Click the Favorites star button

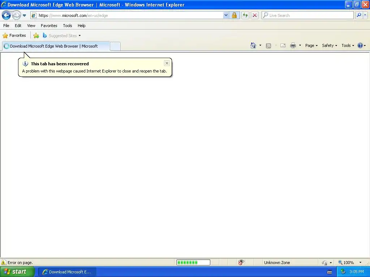pos(14,36)
